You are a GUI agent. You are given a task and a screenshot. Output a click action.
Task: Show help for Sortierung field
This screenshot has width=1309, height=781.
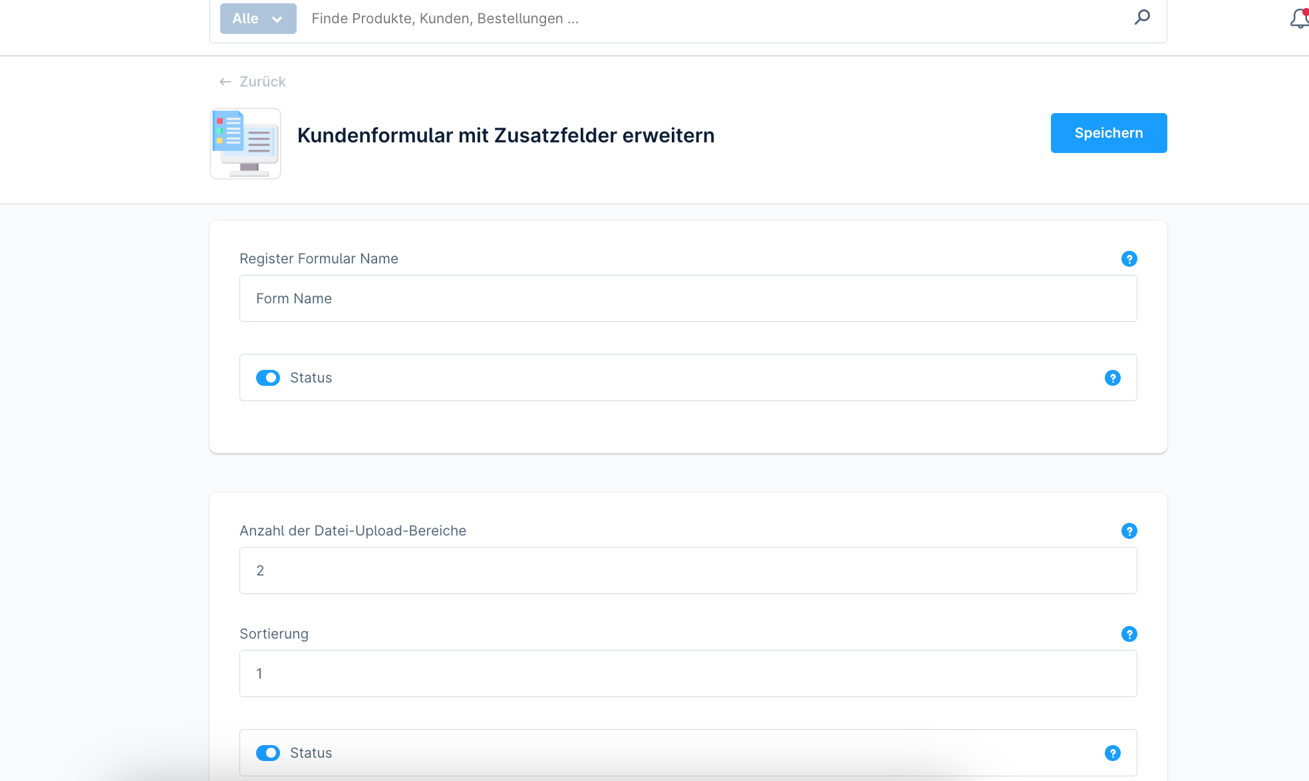tap(1129, 634)
